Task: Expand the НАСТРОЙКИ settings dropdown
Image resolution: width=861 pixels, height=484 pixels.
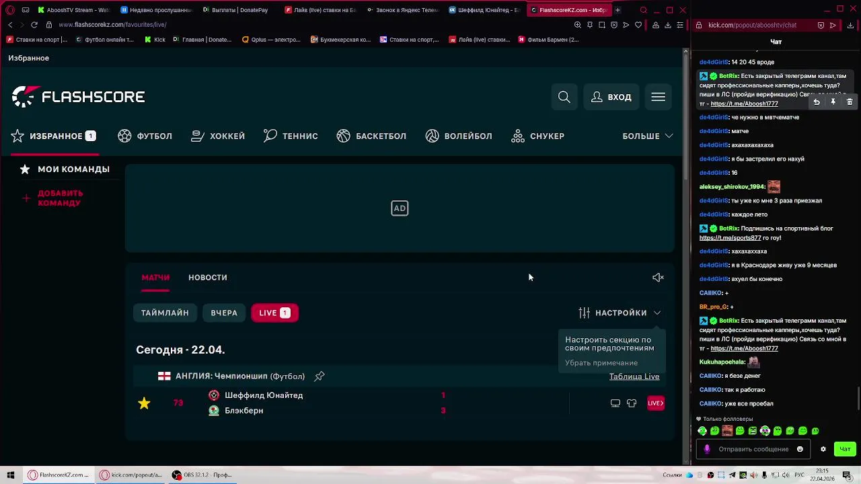Action: pyautogui.click(x=620, y=313)
